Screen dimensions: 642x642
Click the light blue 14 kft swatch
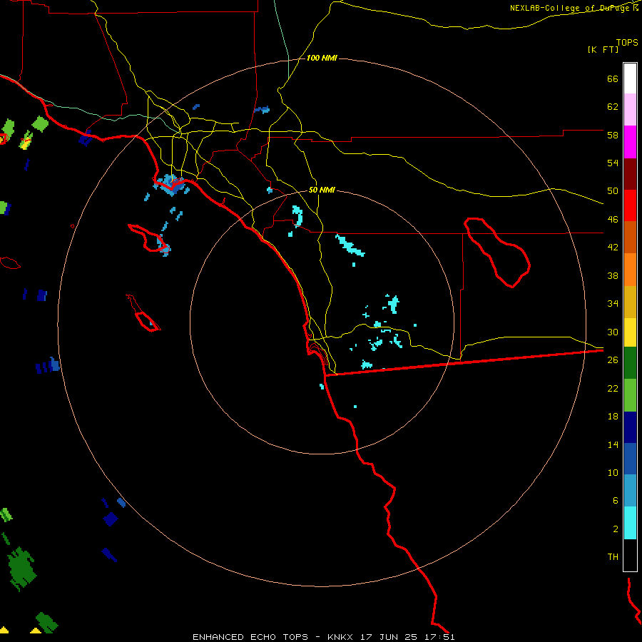pyautogui.click(x=630, y=491)
